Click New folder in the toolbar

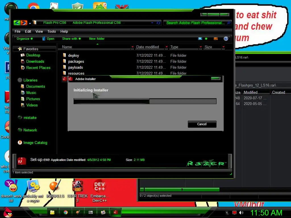point(97,39)
